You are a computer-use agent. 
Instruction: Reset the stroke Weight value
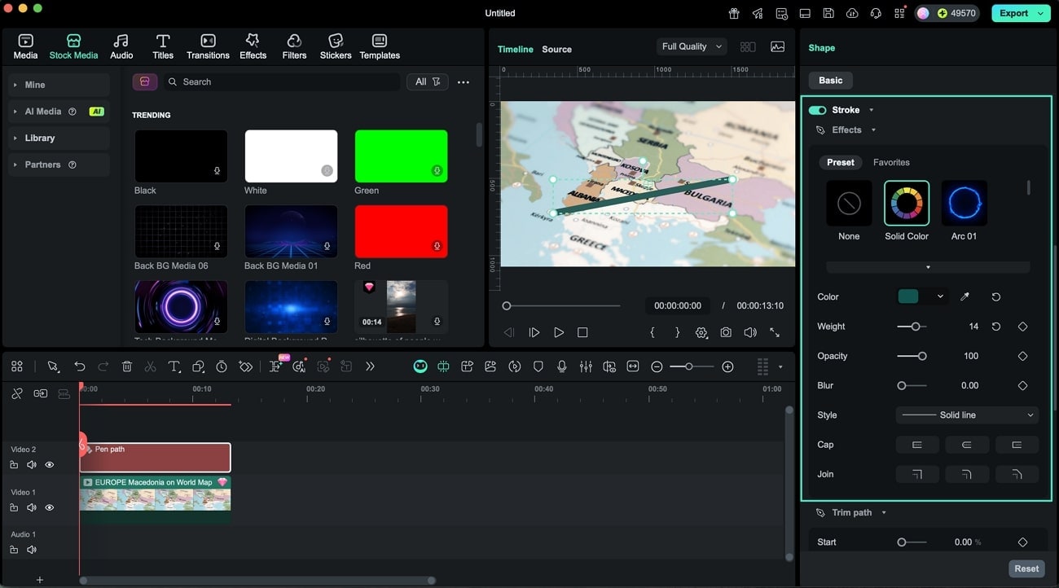pyautogui.click(x=995, y=327)
